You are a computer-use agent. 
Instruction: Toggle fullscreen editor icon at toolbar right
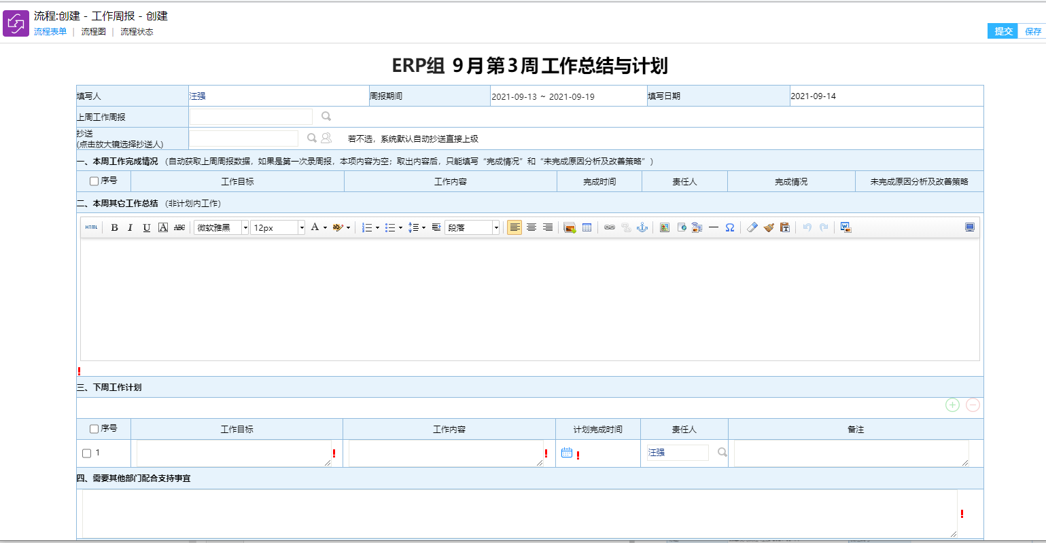tap(970, 227)
